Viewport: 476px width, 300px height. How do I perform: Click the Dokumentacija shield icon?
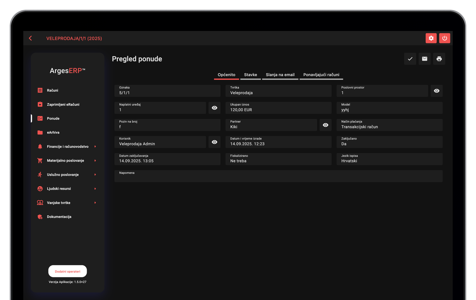[x=40, y=217]
